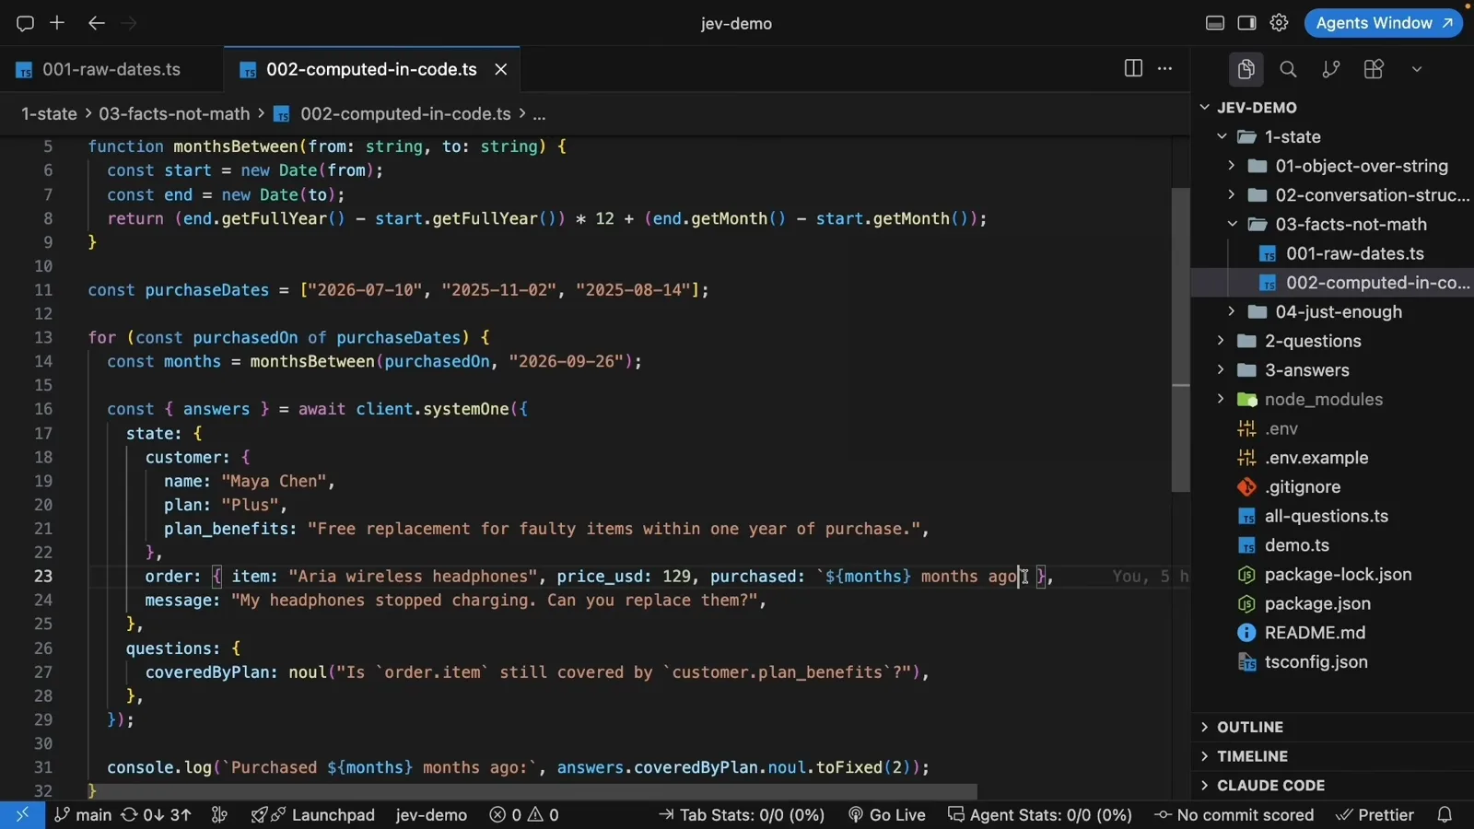Click the plus icon in title bar
This screenshot has width=1474, height=829.
point(57,23)
